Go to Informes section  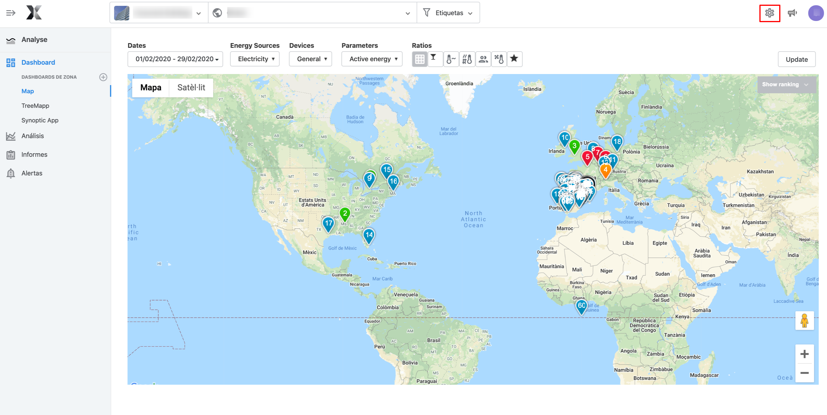pyautogui.click(x=34, y=154)
